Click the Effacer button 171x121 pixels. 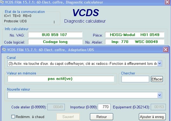(157, 79)
